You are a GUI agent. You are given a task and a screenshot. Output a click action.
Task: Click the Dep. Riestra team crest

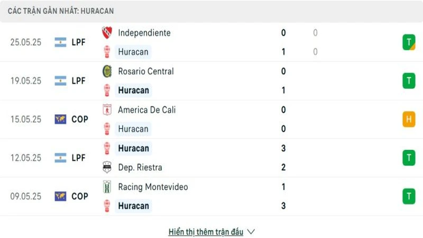coord(107,168)
